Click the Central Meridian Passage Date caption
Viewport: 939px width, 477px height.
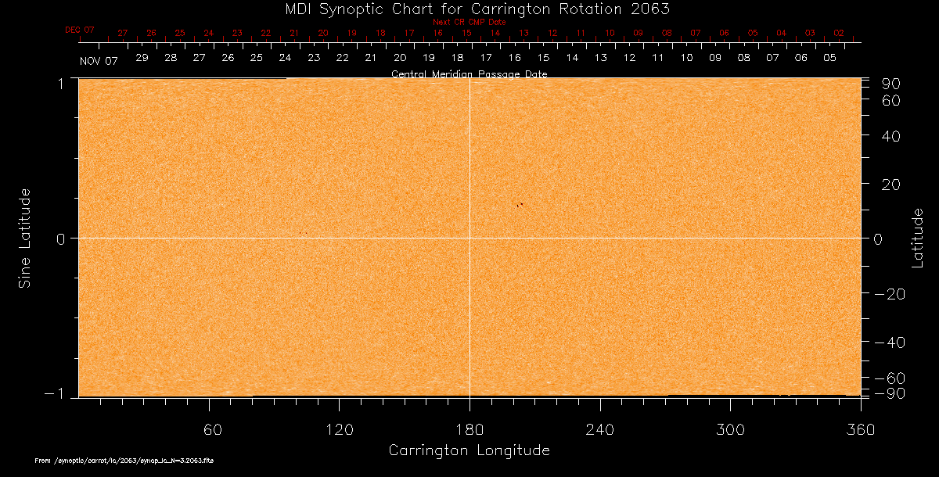pyautogui.click(x=469, y=74)
